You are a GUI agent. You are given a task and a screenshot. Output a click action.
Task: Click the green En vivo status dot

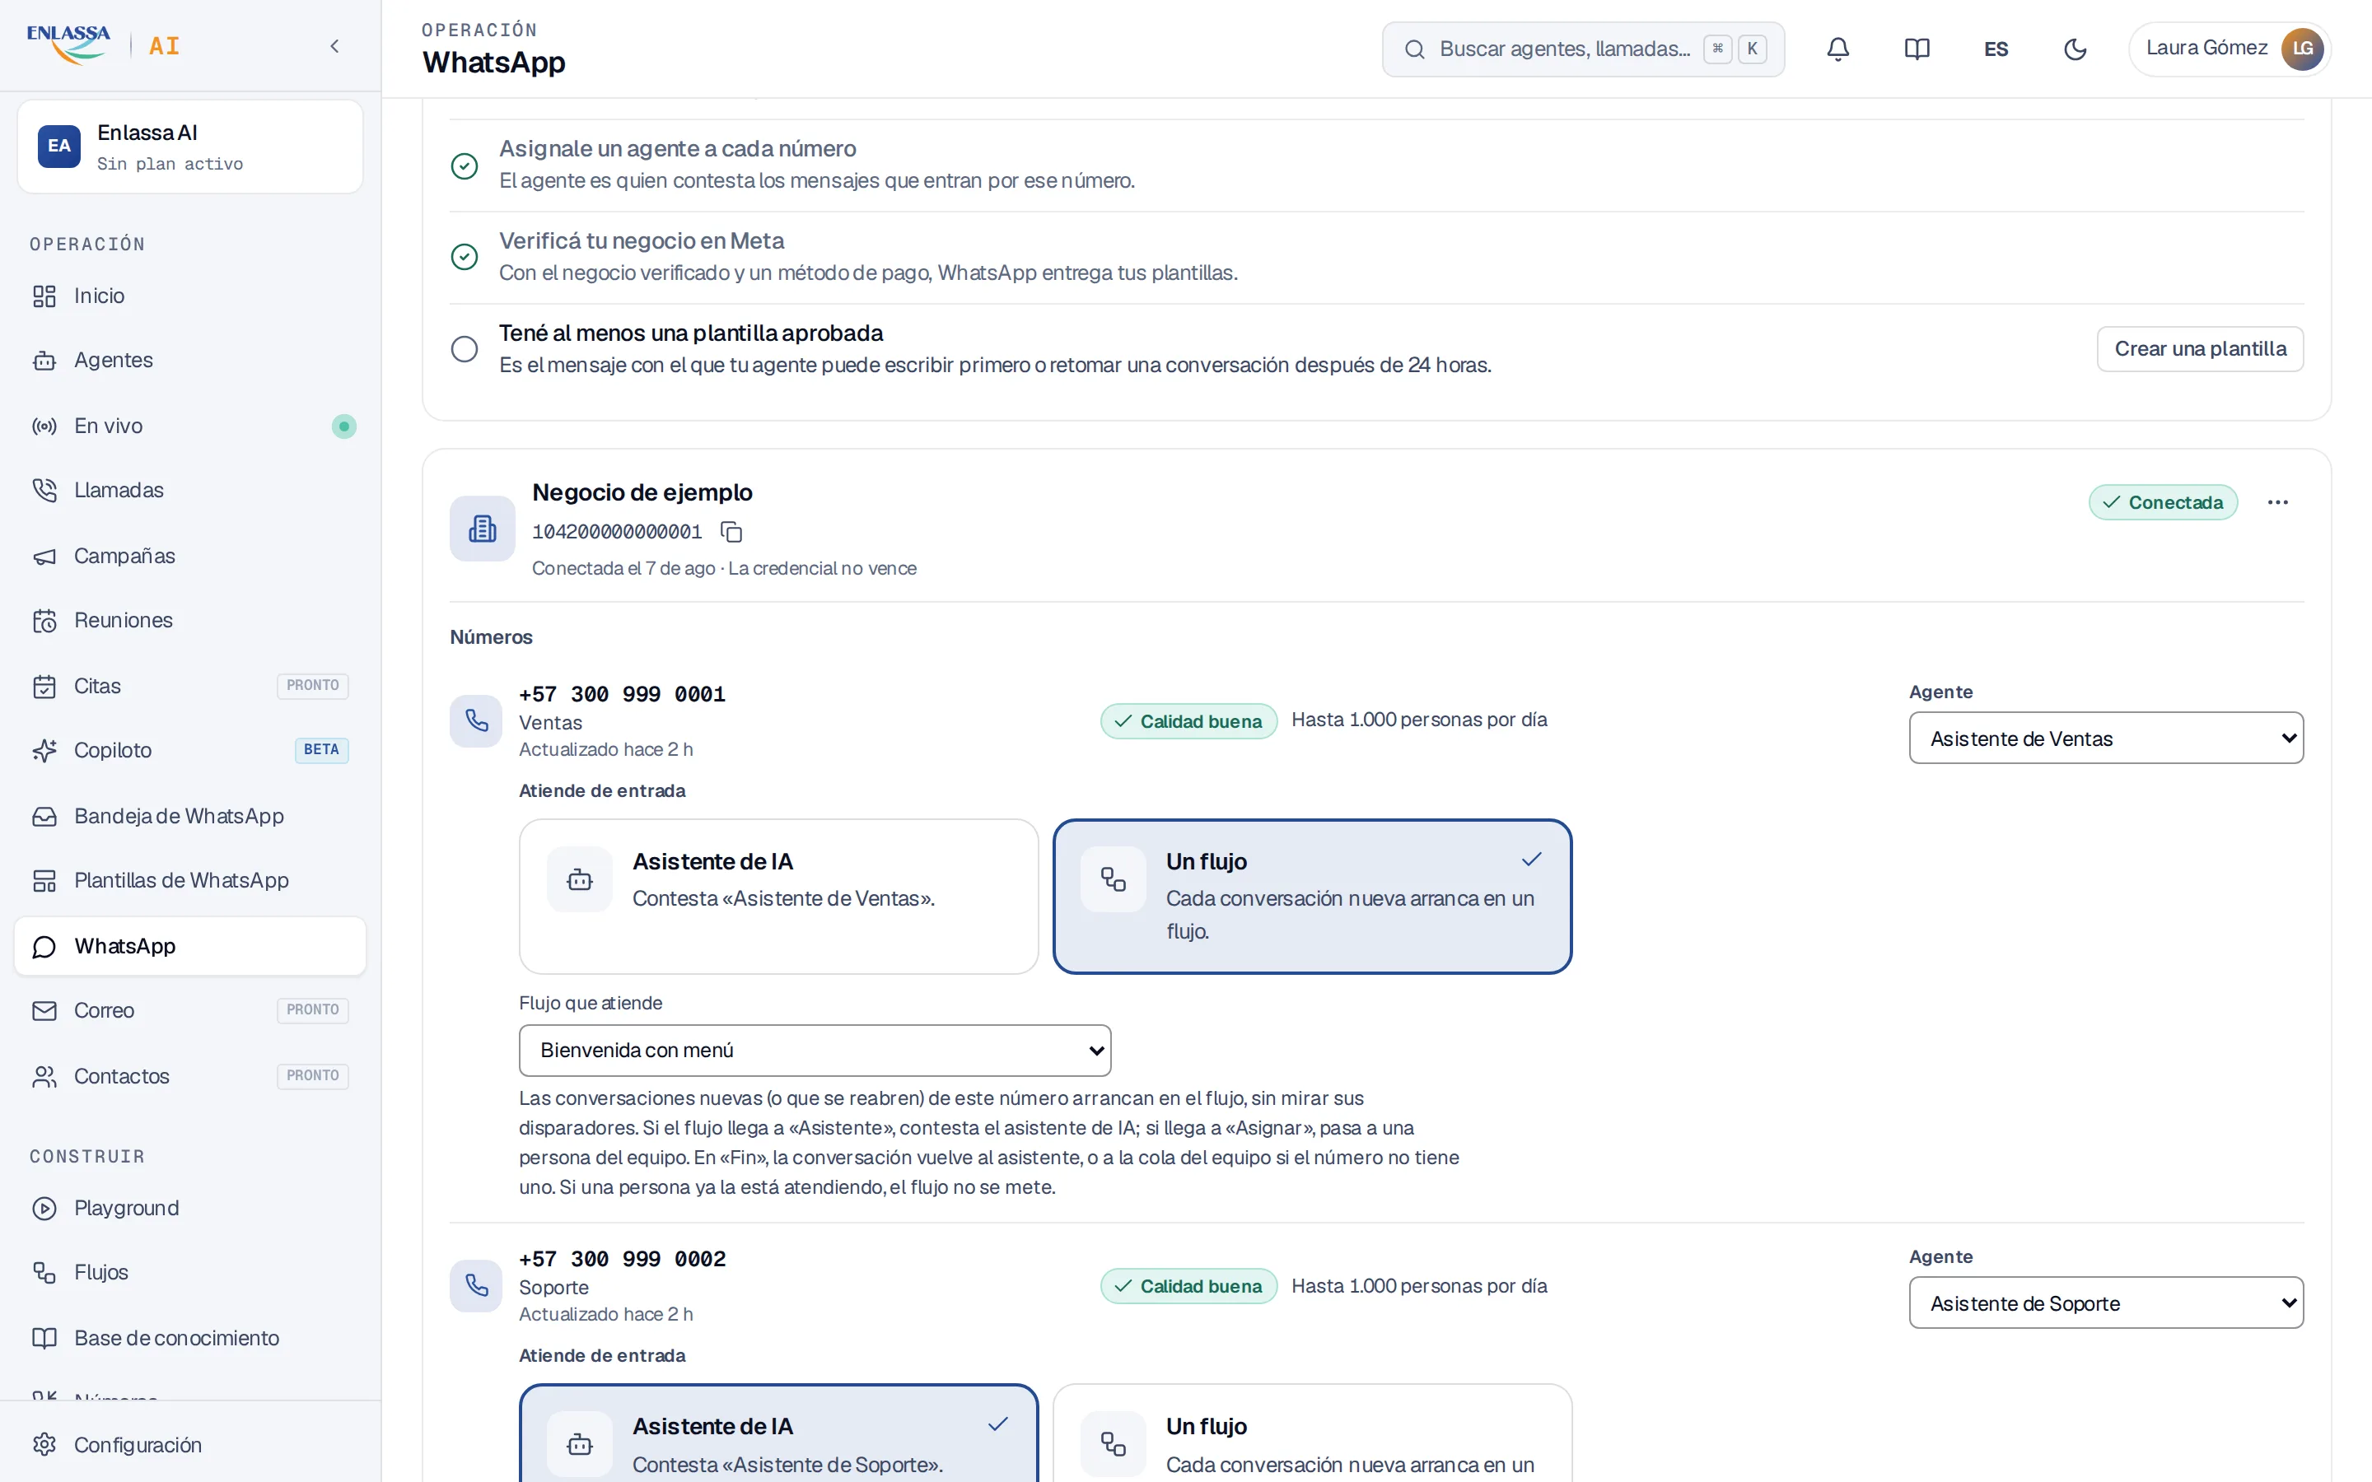[344, 426]
